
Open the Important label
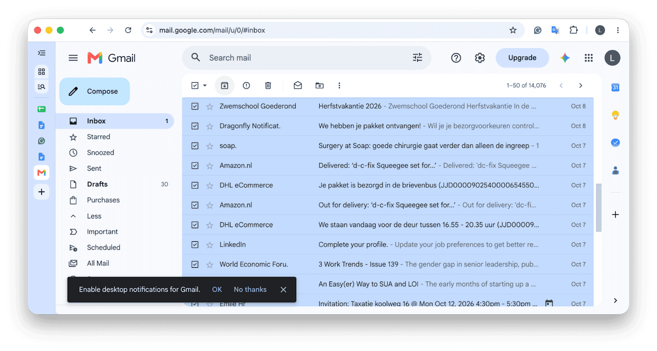(115, 232)
